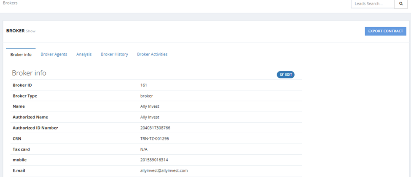
Task: Switch to the Analysis tab
Action: pos(84,54)
